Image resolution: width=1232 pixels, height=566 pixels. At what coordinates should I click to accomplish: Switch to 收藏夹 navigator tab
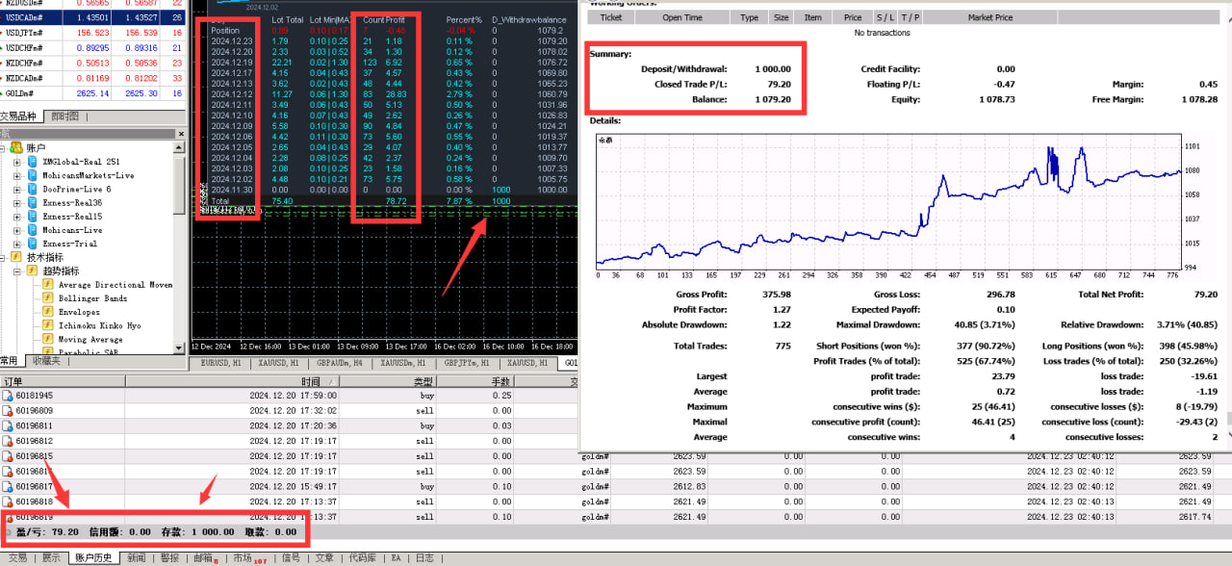tap(45, 361)
